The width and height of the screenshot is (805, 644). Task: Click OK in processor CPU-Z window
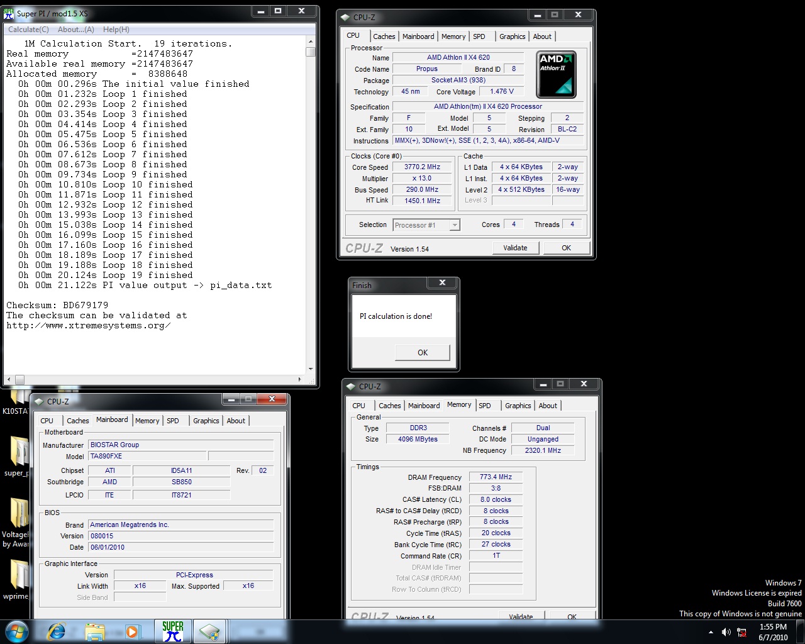point(566,248)
